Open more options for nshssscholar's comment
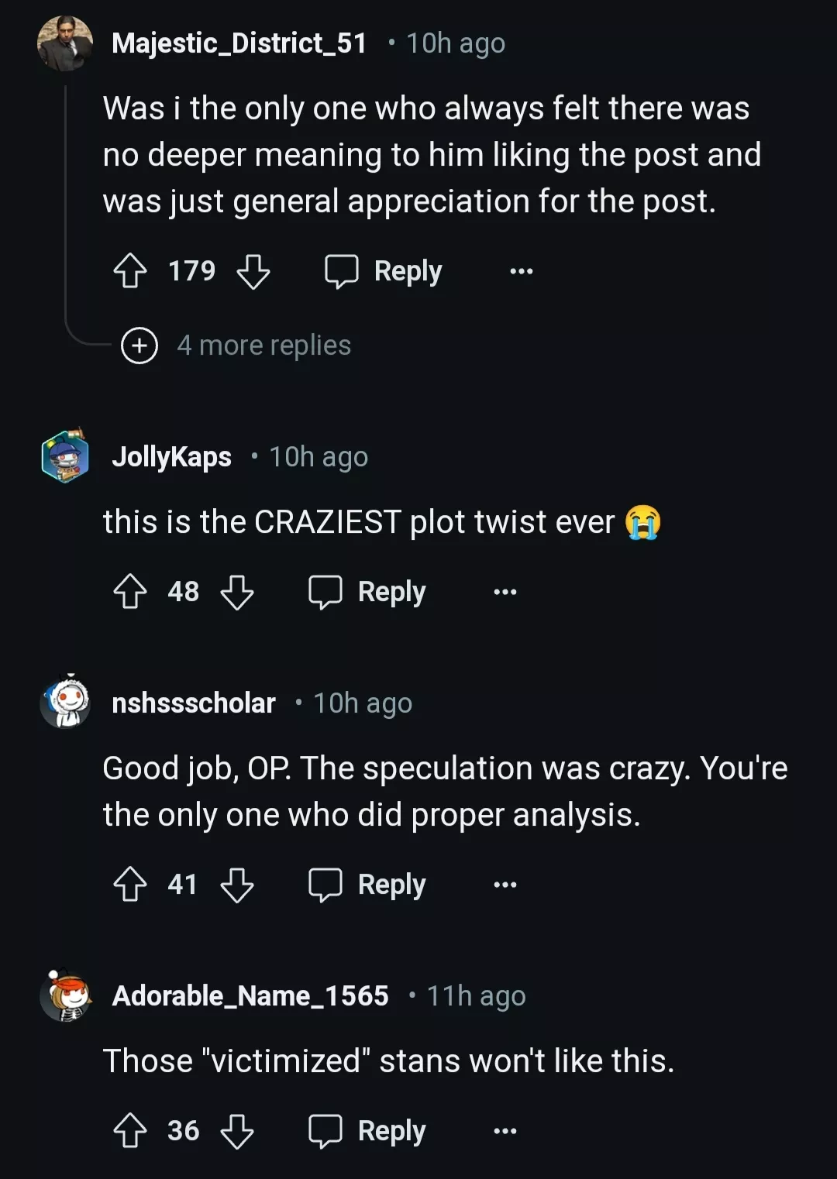Viewport: 837px width, 1179px height. coord(505,885)
